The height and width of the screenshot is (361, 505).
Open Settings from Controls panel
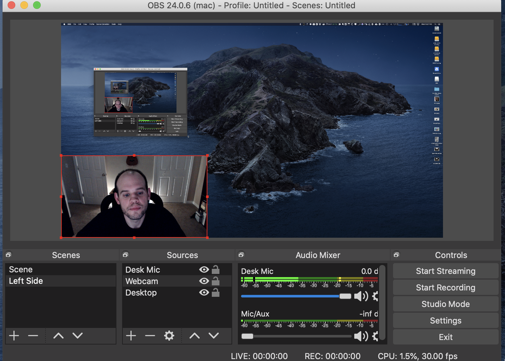(x=445, y=321)
